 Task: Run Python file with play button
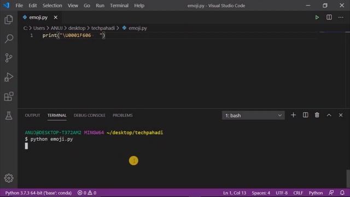point(317,18)
